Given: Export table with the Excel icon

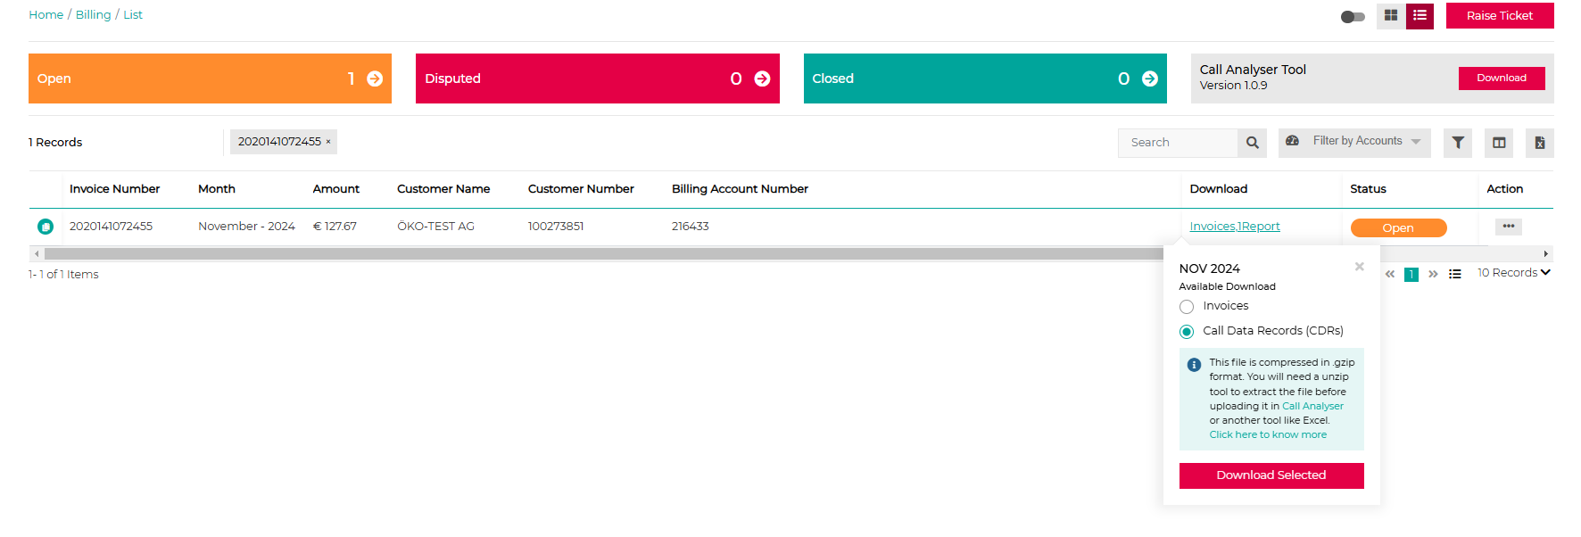Looking at the screenshot, I should [1540, 143].
